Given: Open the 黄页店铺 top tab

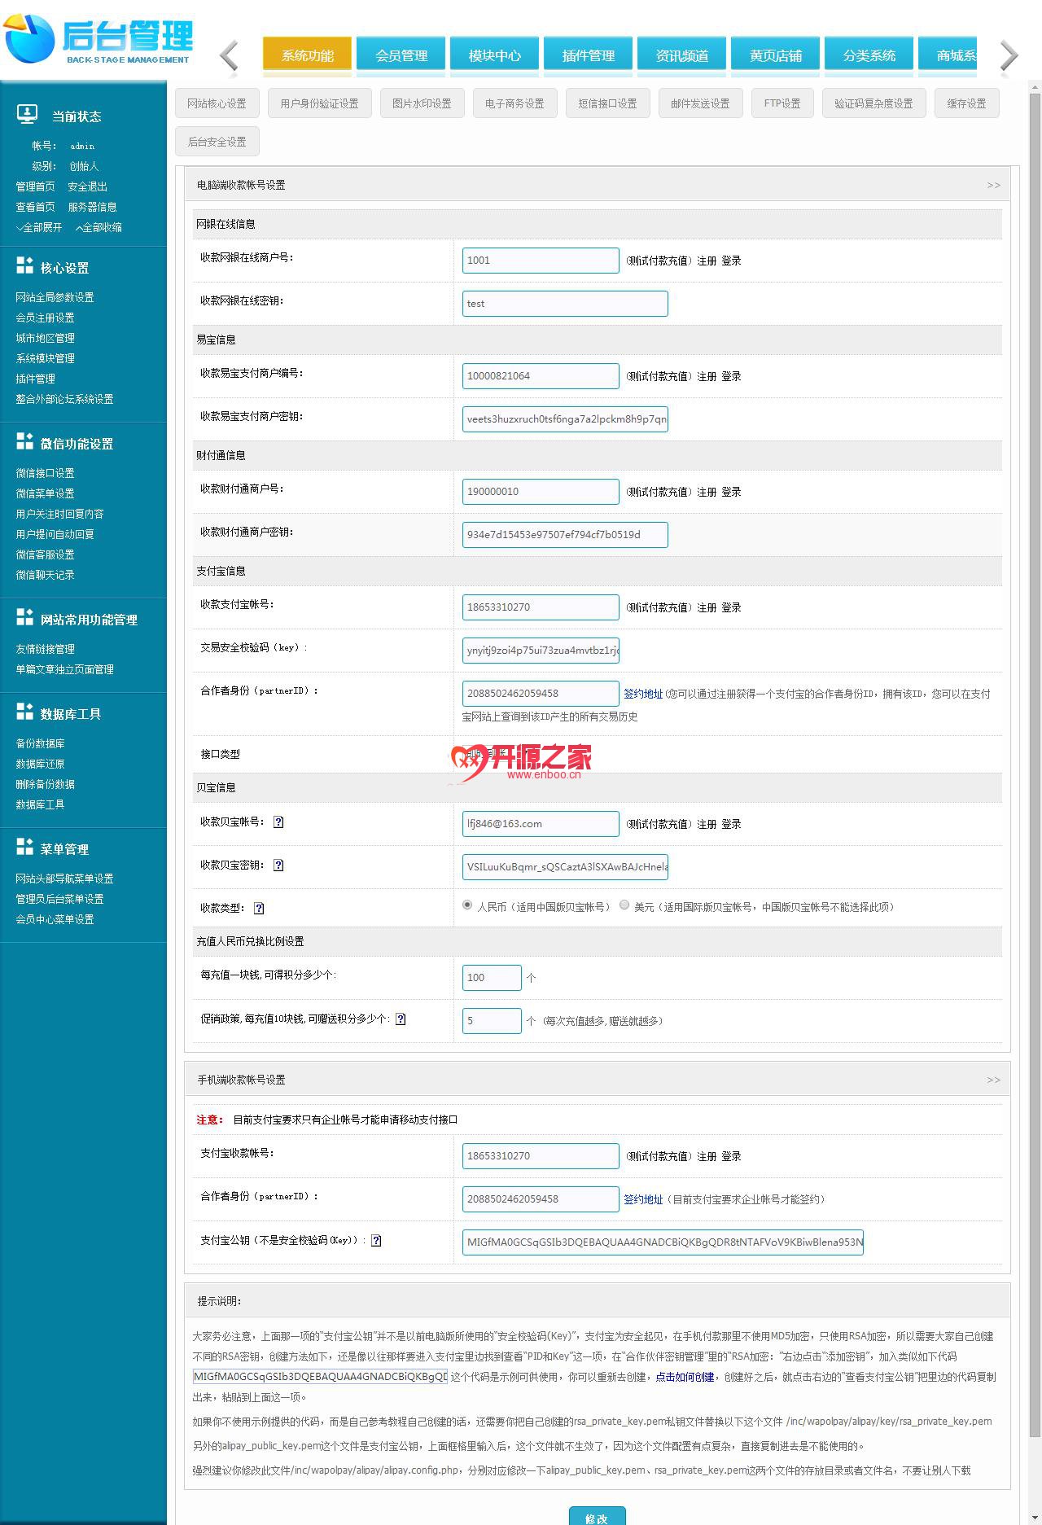Looking at the screenshot, I should coord(776,55).
